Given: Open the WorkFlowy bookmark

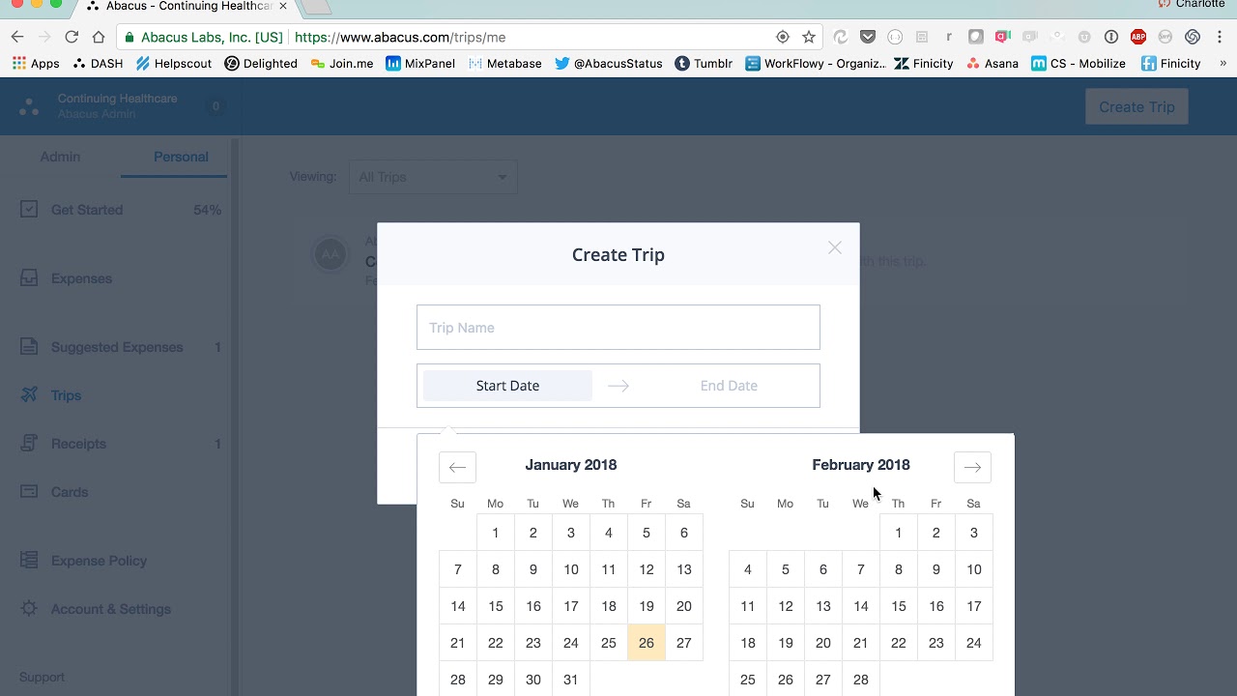Looking at the screenshot, I should click(x=815, y=63).
